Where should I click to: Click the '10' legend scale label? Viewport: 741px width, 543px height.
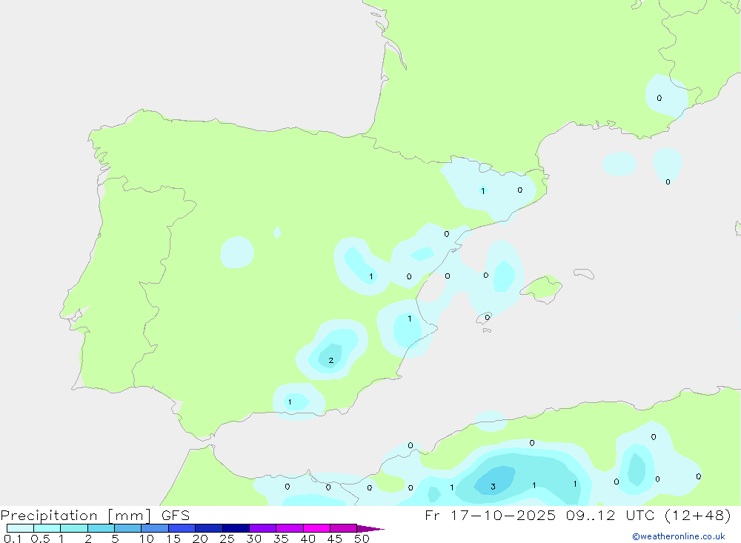point(147,539)
